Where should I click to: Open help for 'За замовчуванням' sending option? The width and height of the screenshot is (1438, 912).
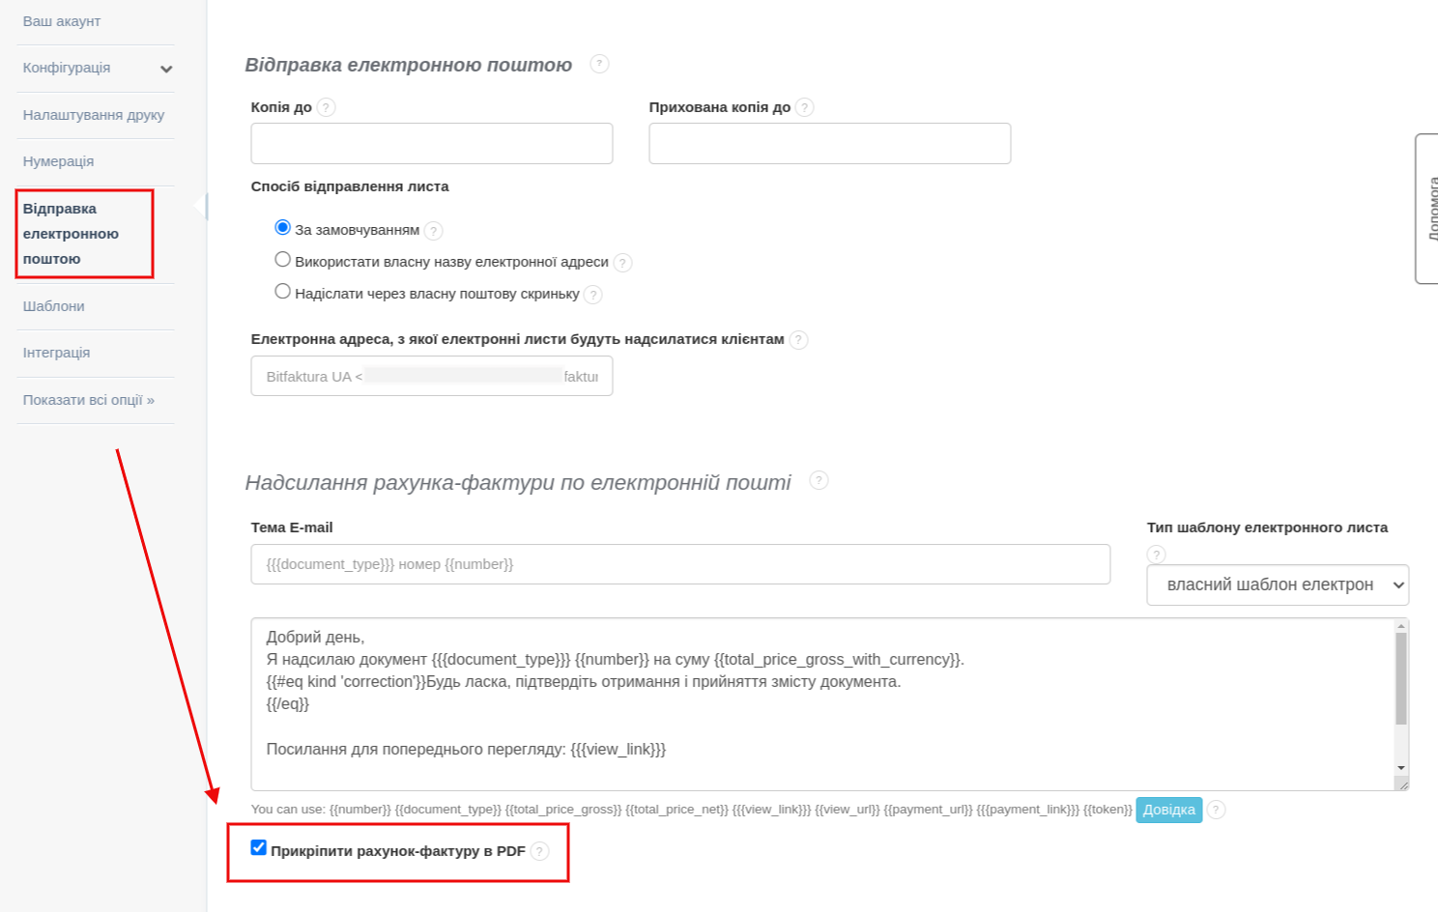coord(432,231)
